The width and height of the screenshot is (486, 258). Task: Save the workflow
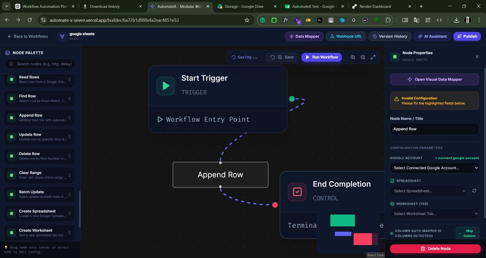(x=286, y=57)
